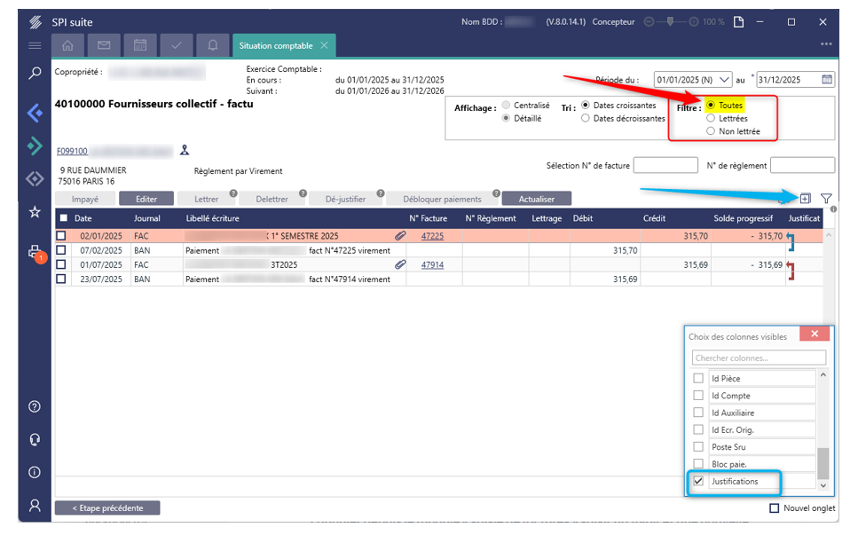Open the notifications bell tab

pos(212,45)
